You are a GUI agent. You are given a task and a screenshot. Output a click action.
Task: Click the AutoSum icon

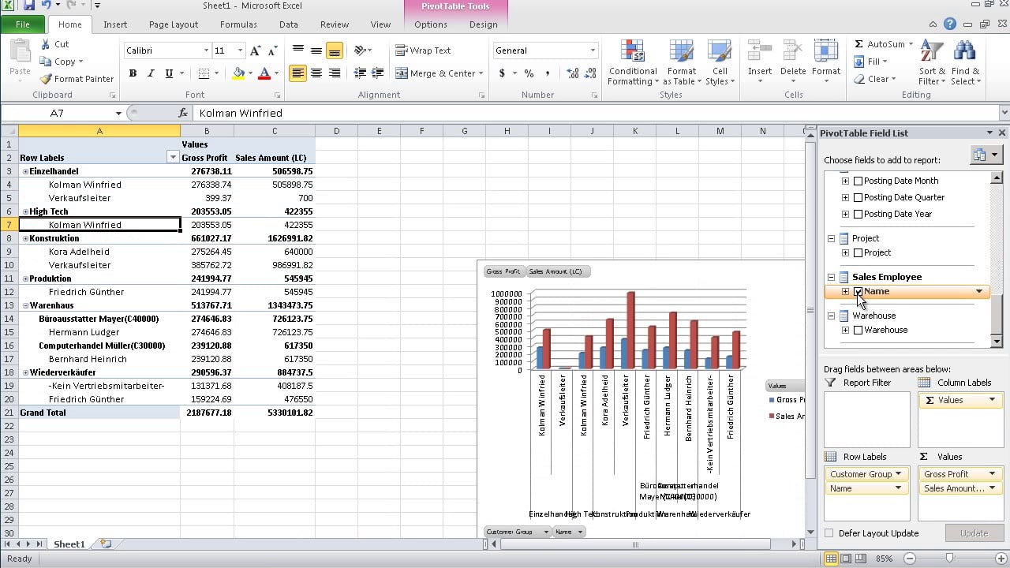click(859, 44)
